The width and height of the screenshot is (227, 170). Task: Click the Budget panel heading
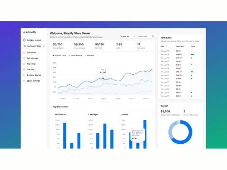point(164,106)
